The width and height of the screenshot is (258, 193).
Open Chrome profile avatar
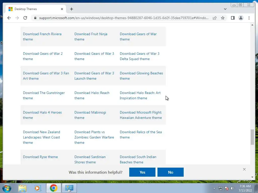coord(241,18)
